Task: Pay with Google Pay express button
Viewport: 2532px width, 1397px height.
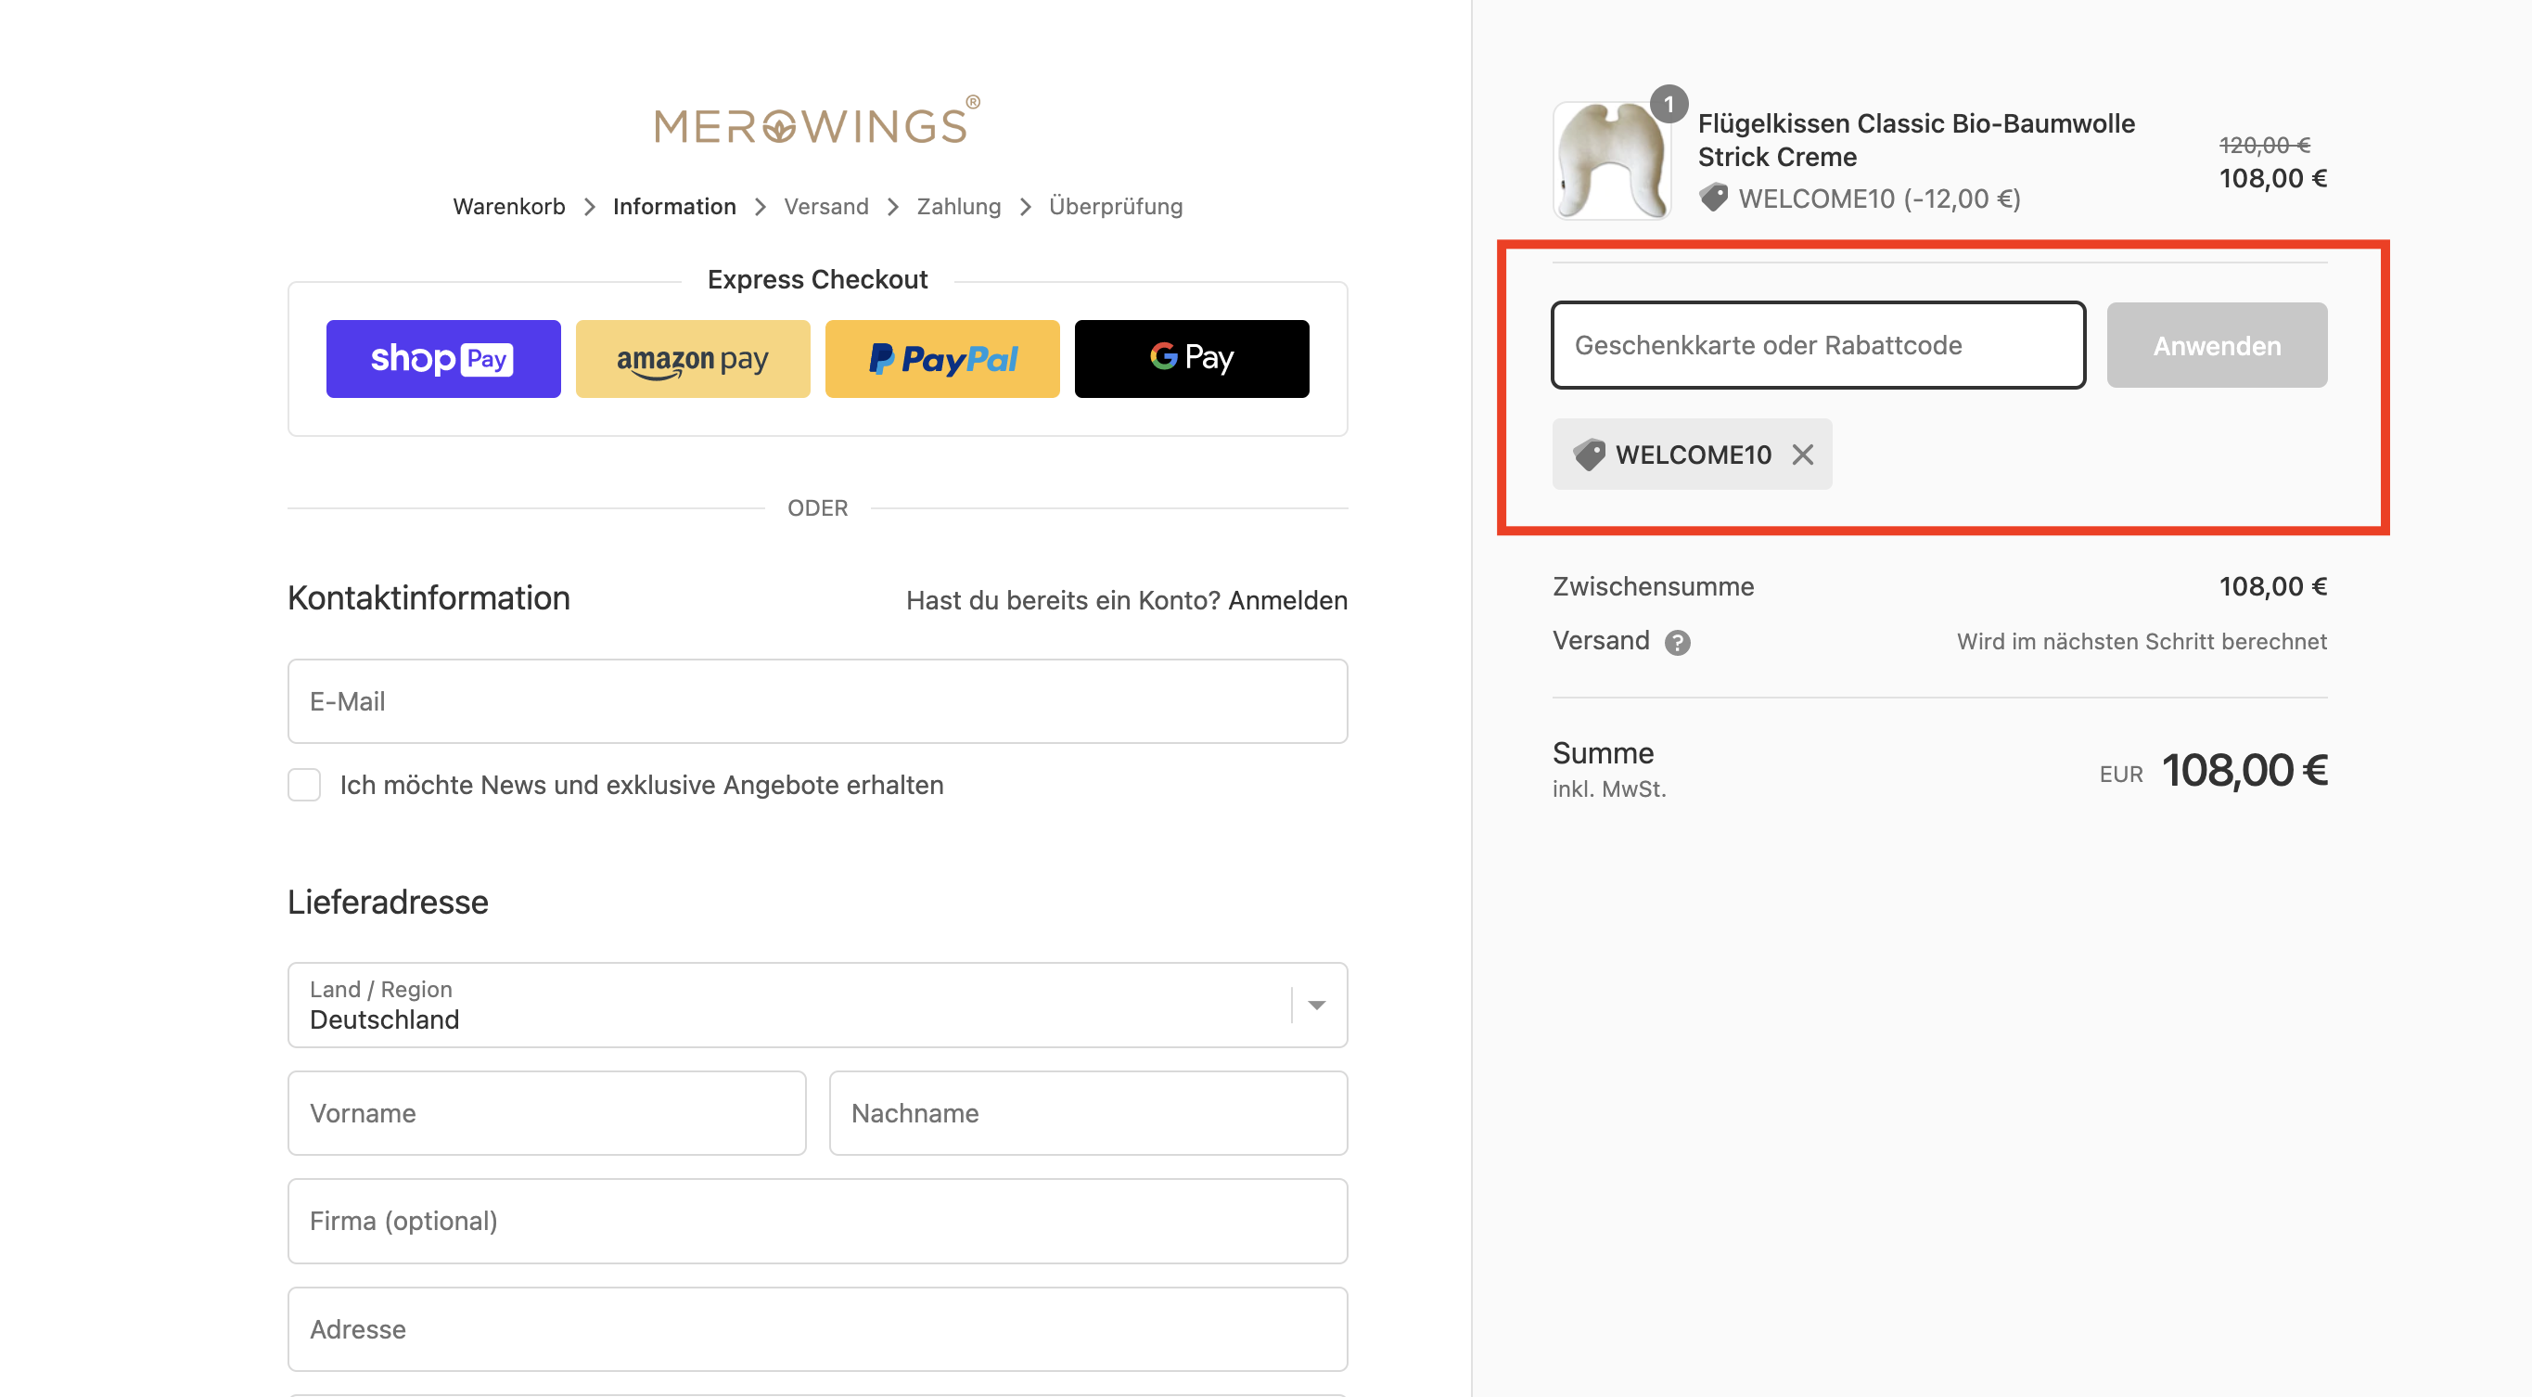Action: pos(1191,359)
